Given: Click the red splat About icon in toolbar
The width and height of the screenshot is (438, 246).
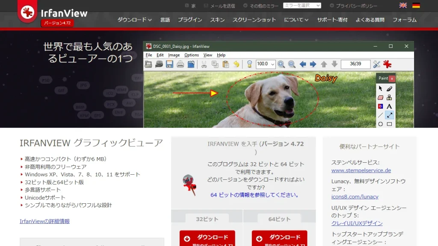Looking at the screenshot, I should [x=388, y=64].
